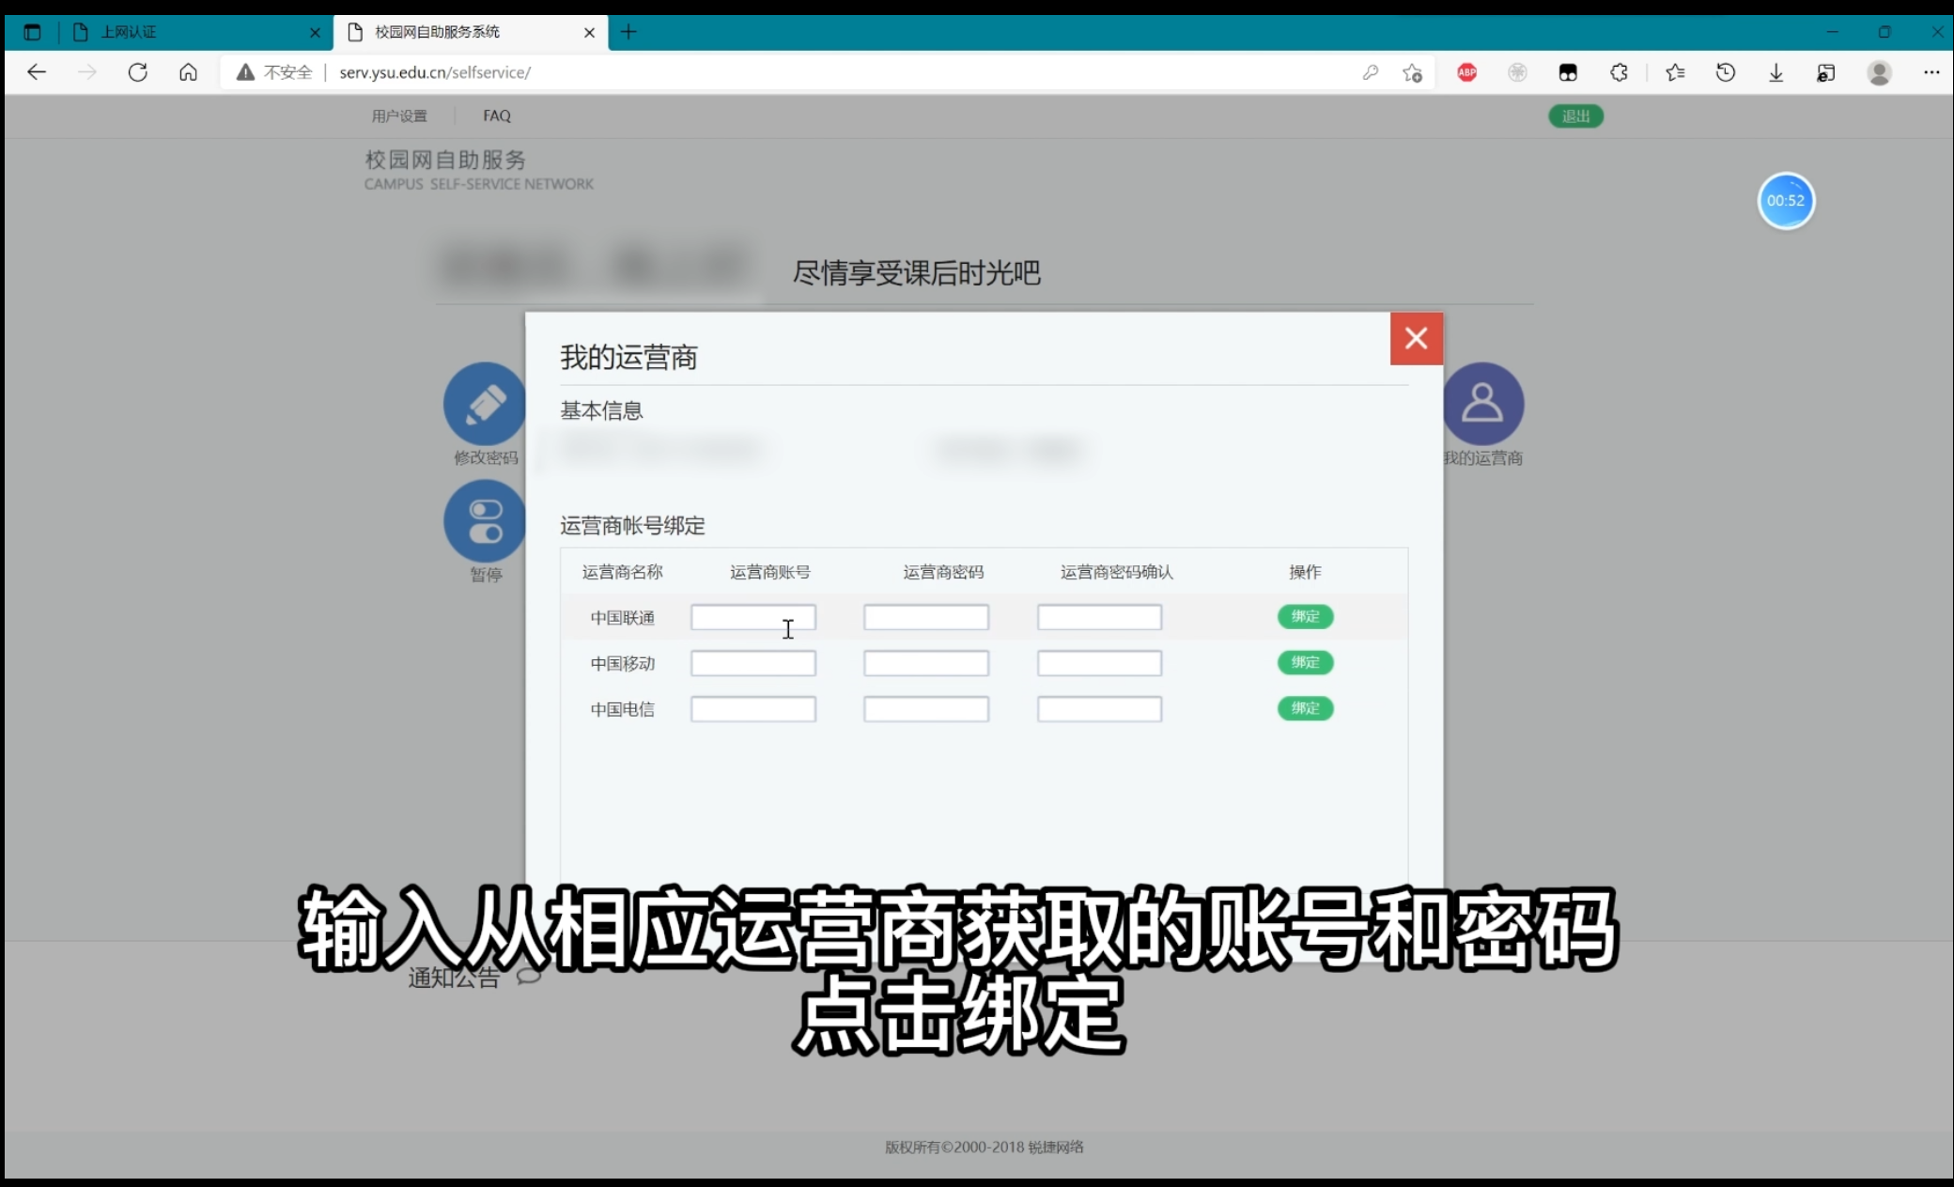Open the FAQ menu item
Screen dimensions: 1954x1187
[x=497, y=116]
